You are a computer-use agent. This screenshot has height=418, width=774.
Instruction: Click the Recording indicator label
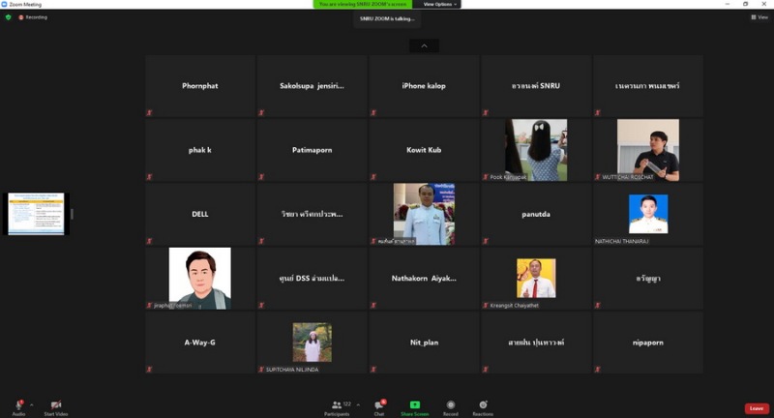click(35, 17)
